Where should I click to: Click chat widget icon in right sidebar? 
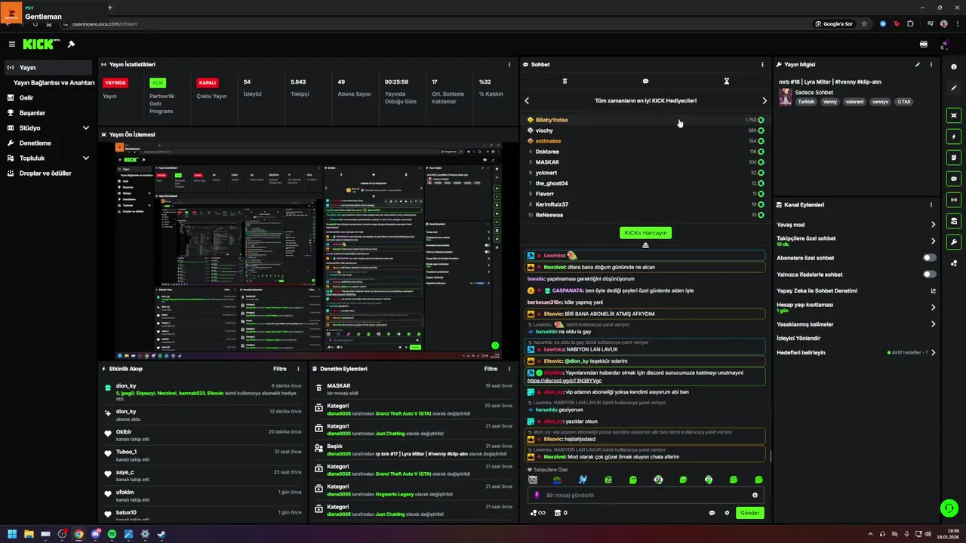[954, 179]
